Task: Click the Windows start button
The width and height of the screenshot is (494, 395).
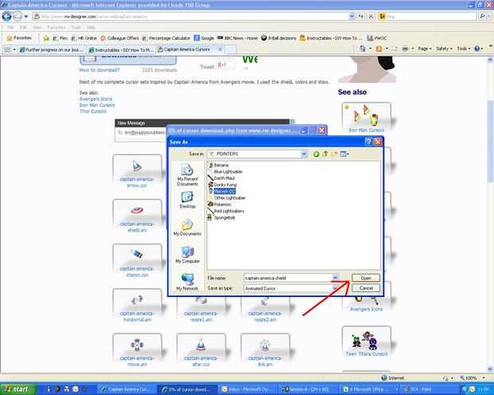Action: pos(18,389)
